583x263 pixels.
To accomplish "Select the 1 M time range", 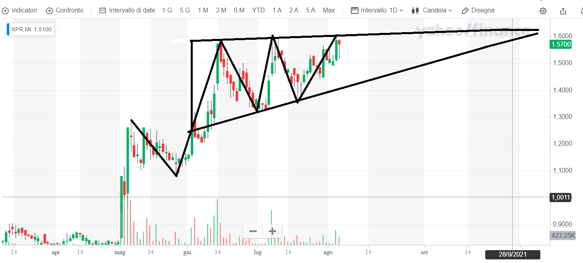I will click(x=203, y=10).
